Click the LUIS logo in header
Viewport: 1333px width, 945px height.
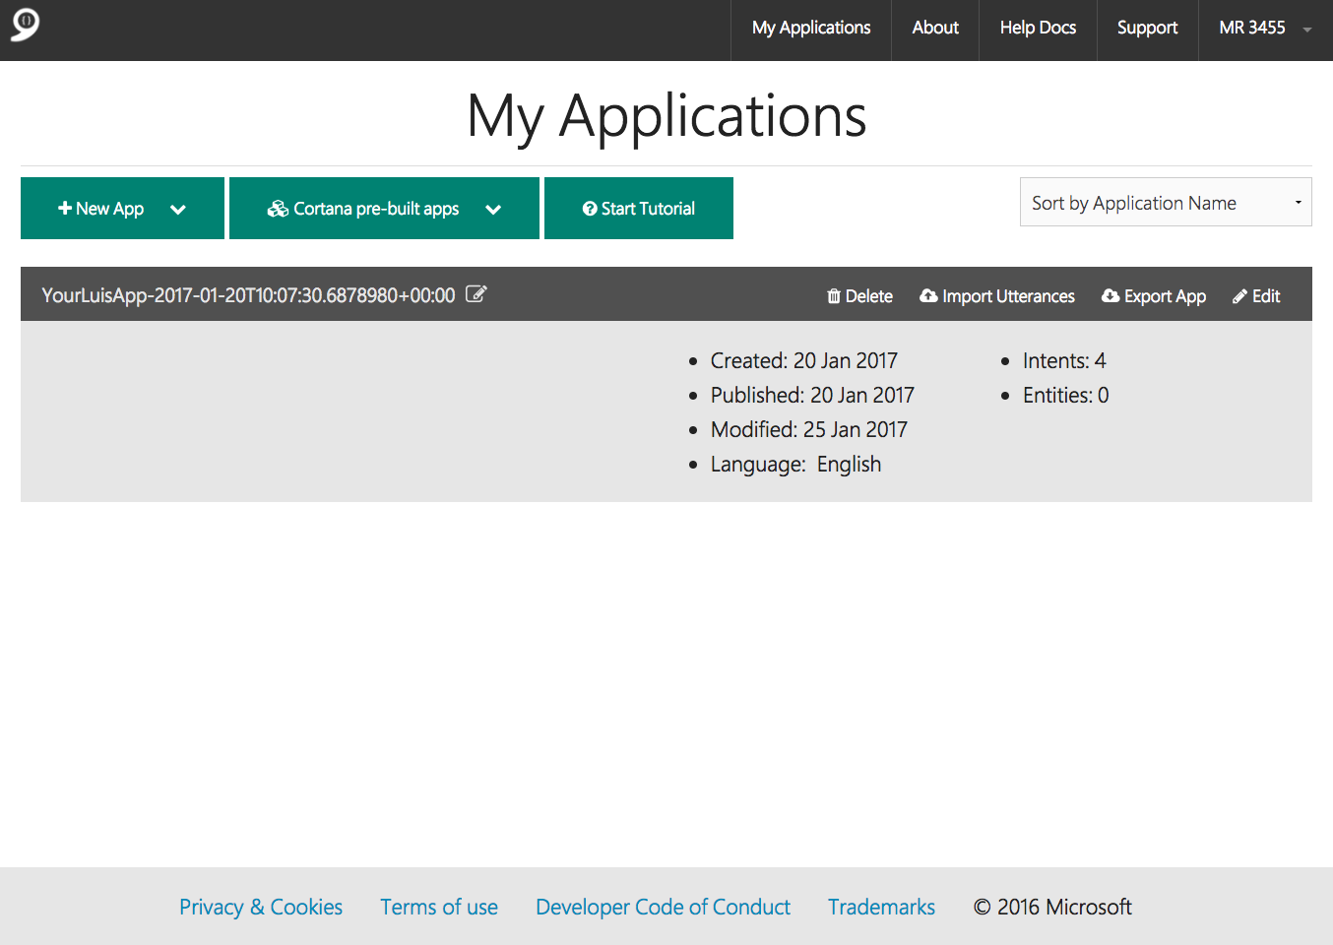[26, 25]
